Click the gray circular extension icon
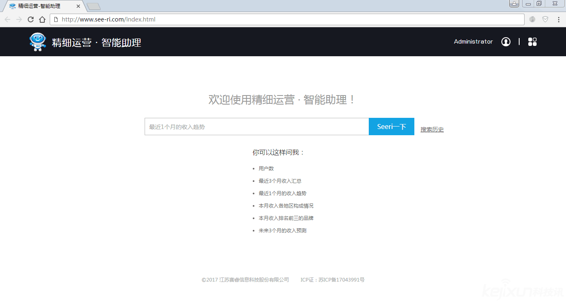566x301 pixels. tap(532, 19)
